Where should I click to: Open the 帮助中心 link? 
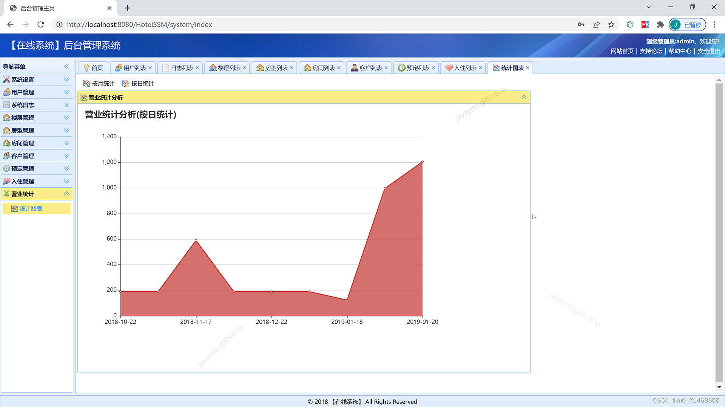(680, 51)
